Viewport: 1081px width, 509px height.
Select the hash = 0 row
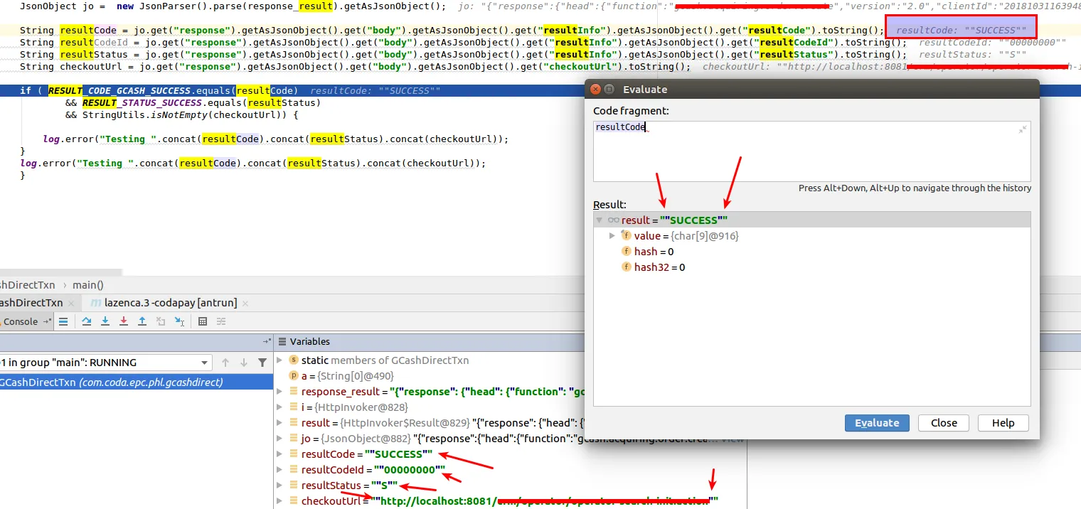click(811, 252)
